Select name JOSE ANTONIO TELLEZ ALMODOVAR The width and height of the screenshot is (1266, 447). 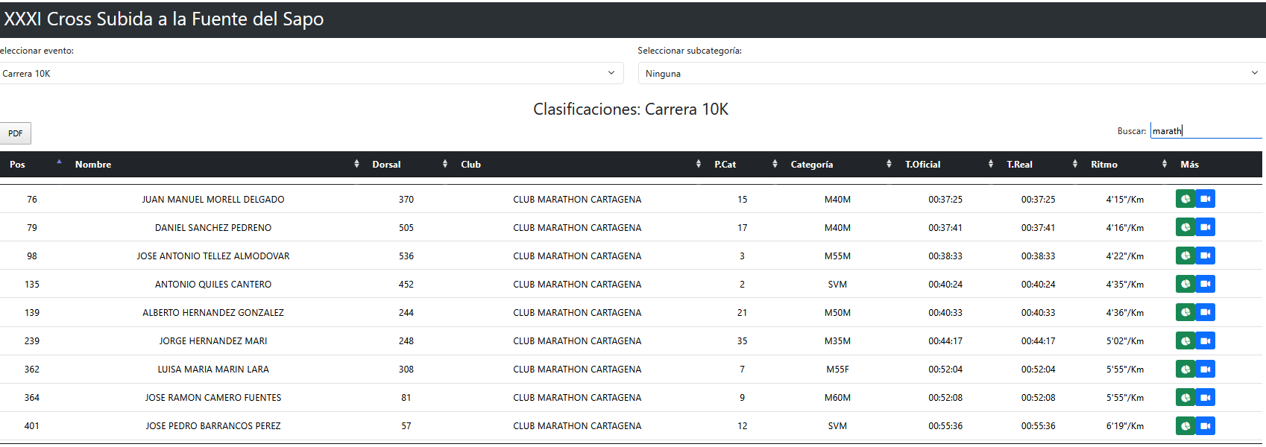click(x=213, y=256)
